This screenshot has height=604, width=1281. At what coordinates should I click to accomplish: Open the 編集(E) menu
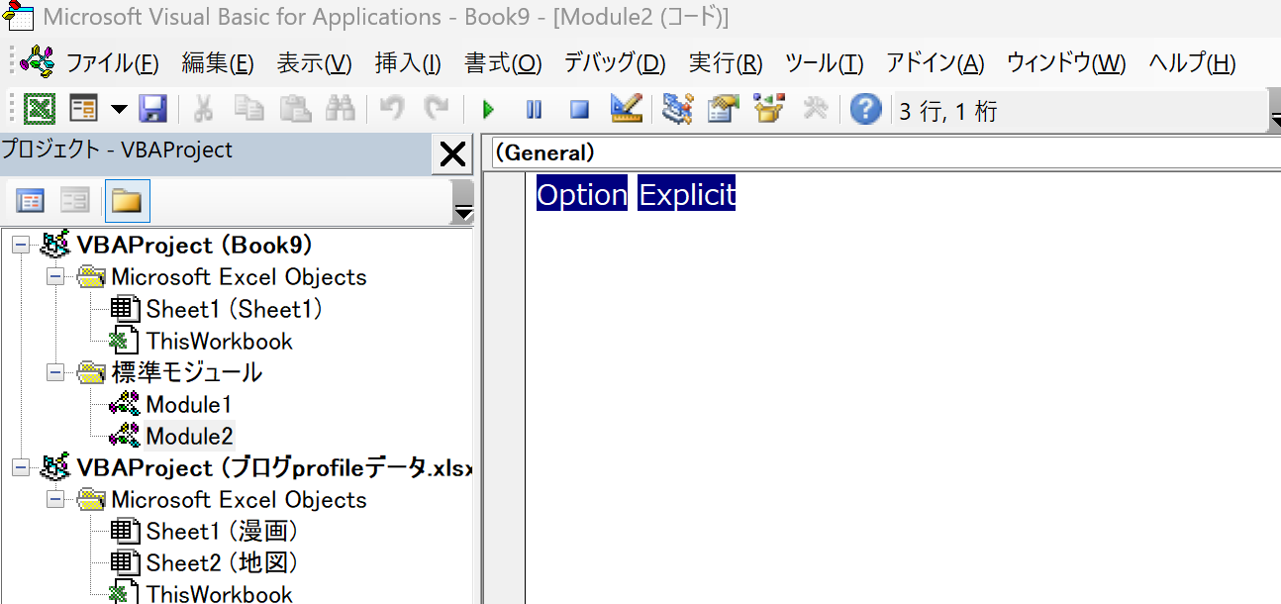tap(218, 63)
